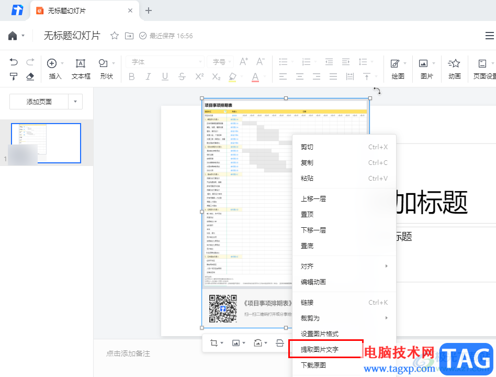This screenshot has height=377, width=496.
Task: Click the crop icon in image toolbar
Action: coord(214,343)
